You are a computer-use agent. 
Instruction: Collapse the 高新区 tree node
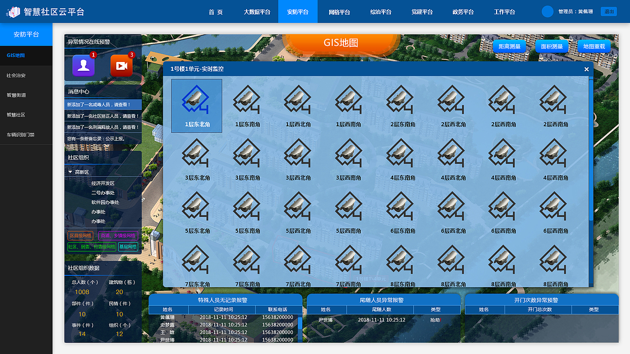point(70,172)
